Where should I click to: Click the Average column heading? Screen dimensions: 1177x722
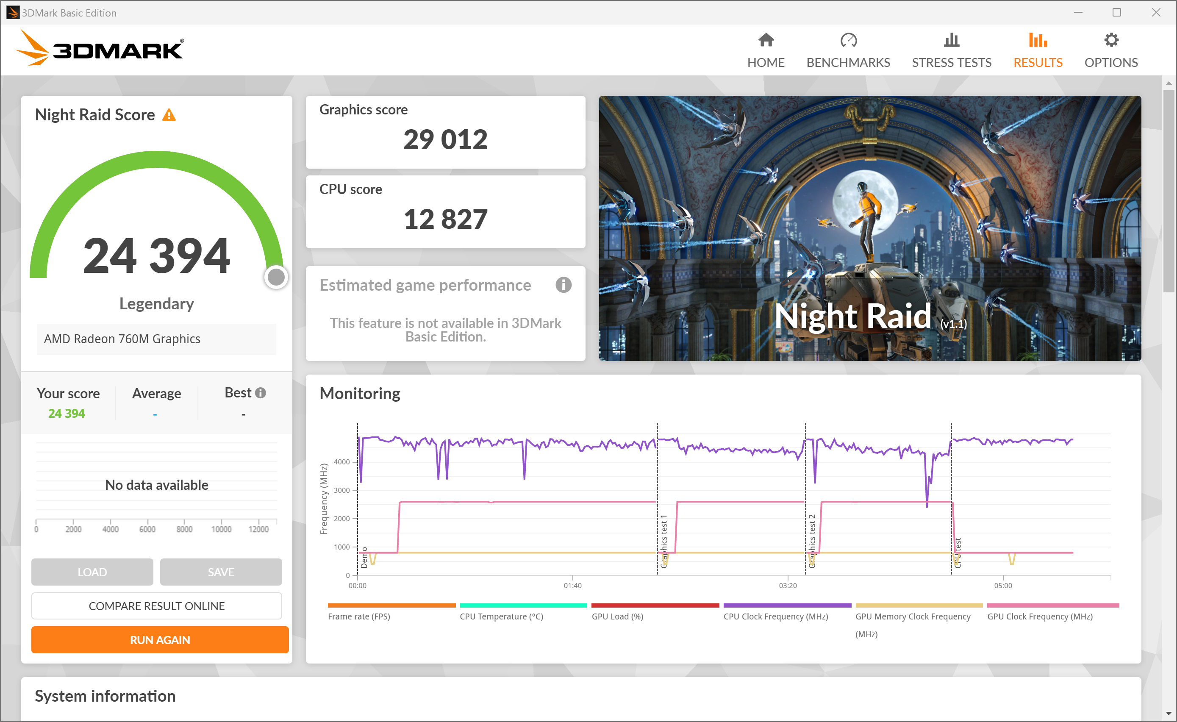pyautogui.click(x=157, y=393)
